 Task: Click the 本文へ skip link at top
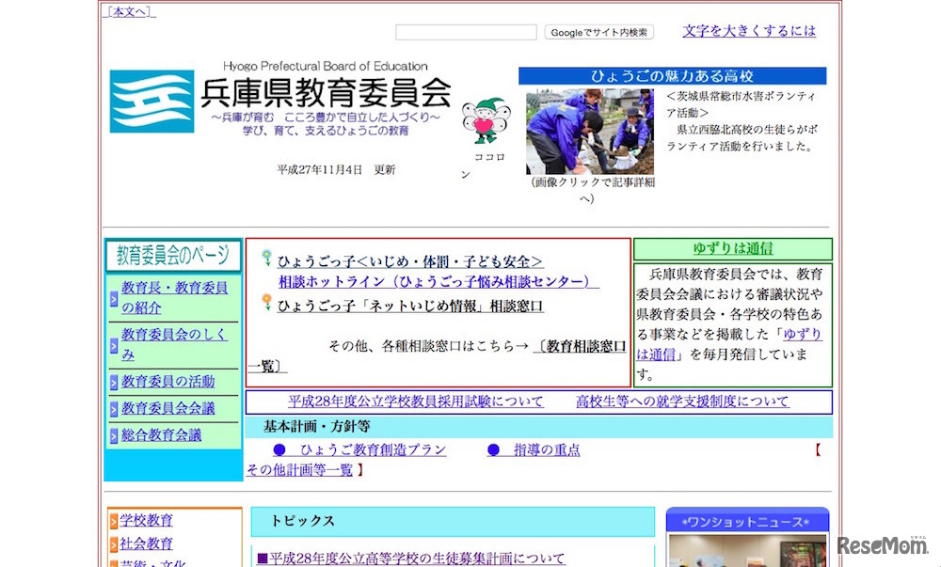tap(127, 11)
